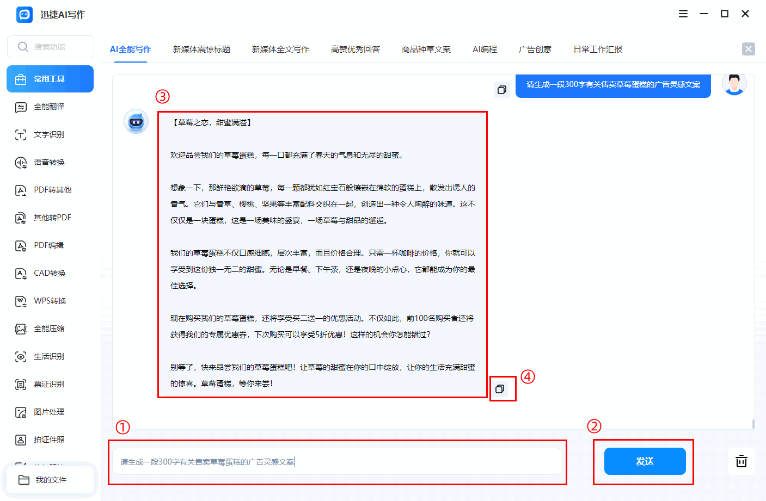Select the 常用工具 sidebar category
Image resolution: width=766 pixels, height=501 pixels.
[50, 79]
